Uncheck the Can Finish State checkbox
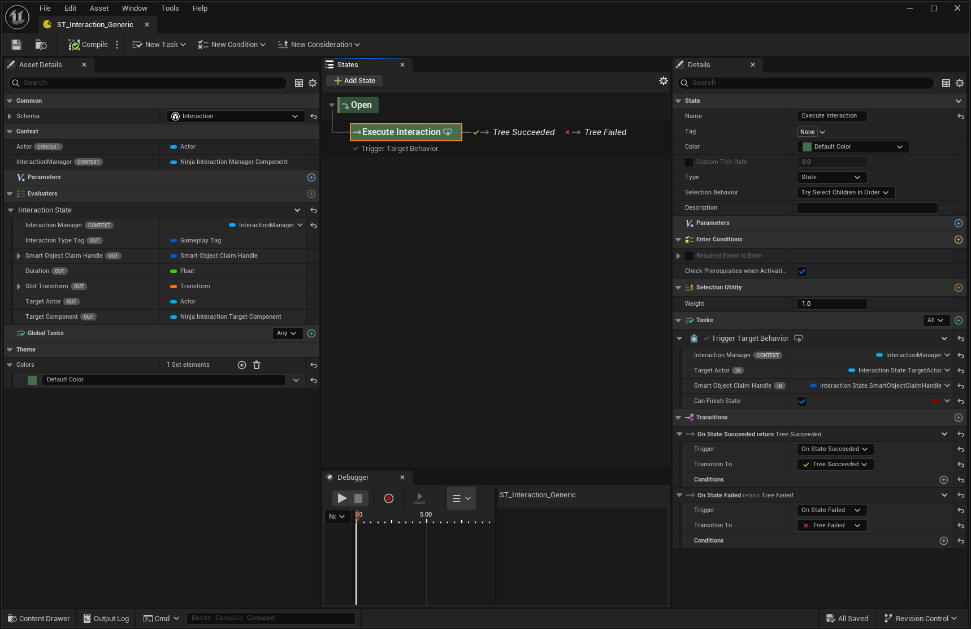Screen dimensions: 971x629 [x=801, y=401]
